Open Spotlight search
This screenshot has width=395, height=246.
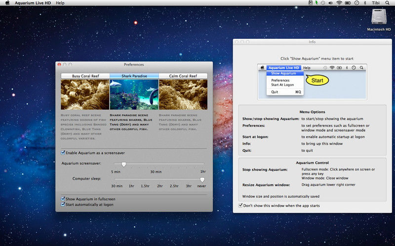click(x=387, y=3)
